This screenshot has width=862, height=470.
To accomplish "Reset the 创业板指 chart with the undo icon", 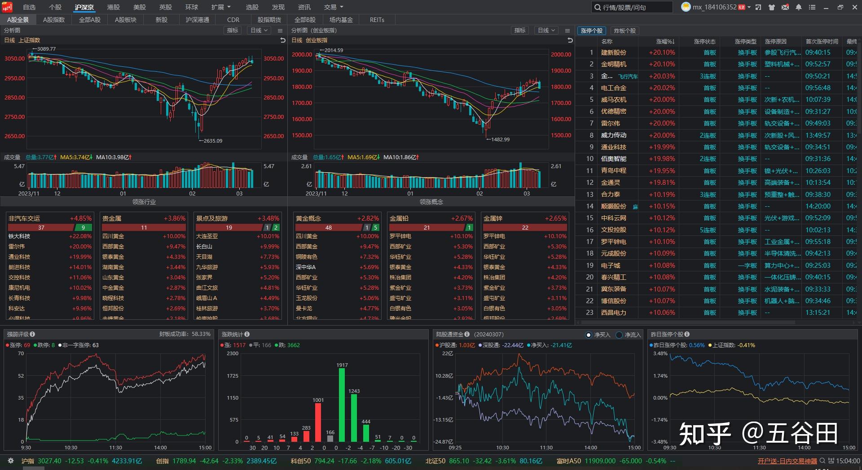I will [570, 40].
